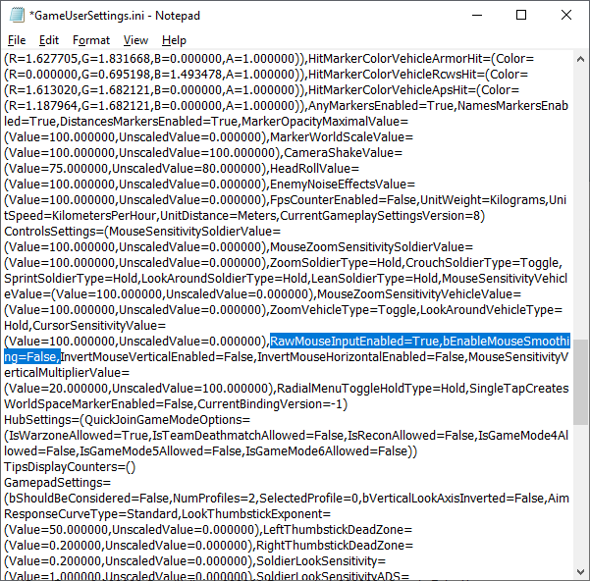
Task: Close the GameUserSettings.ini Notepad window
Action: pos(566,15)
